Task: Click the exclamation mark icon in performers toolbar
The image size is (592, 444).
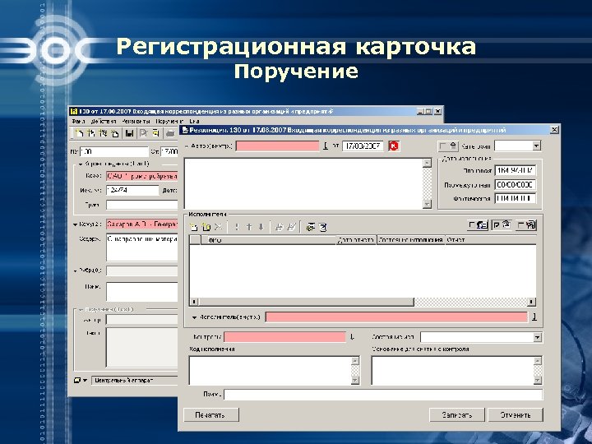Action: [237, 227]
